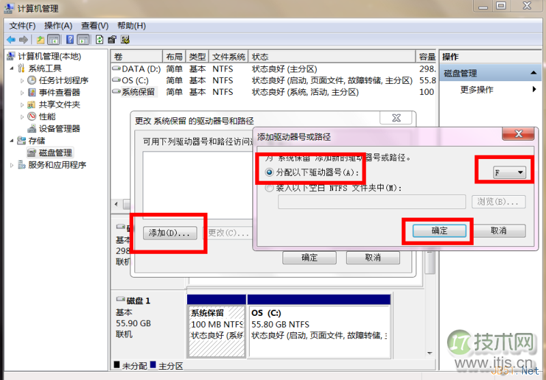The width and height of the screenshot is (546, 380).
Task: Select the 分配以下驱动器号 radio button
Action: 269,172
